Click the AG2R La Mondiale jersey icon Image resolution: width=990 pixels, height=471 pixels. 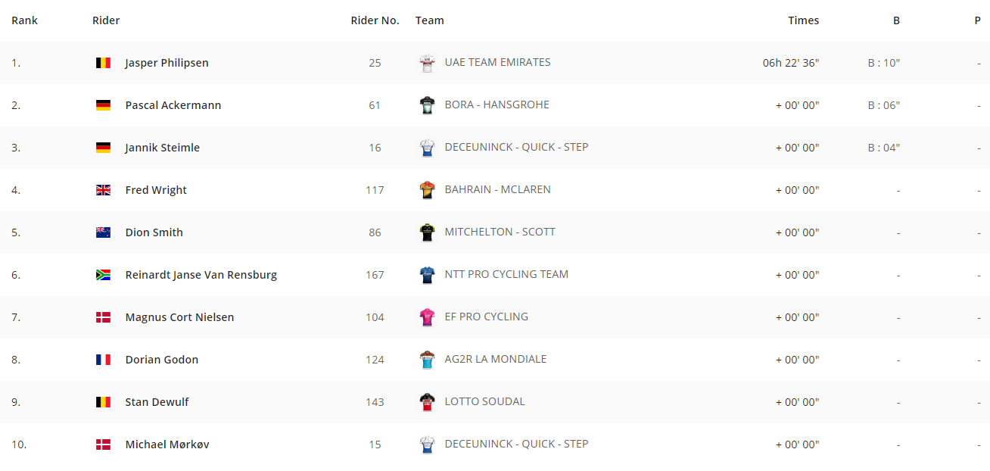pos(427,360)
